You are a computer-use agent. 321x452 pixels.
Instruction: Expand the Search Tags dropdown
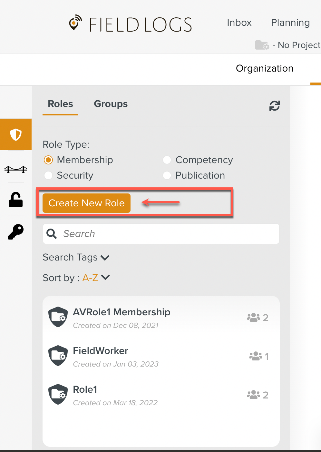[76, 257]
